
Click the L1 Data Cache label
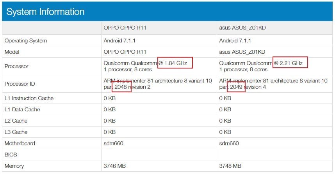(22, 109)
